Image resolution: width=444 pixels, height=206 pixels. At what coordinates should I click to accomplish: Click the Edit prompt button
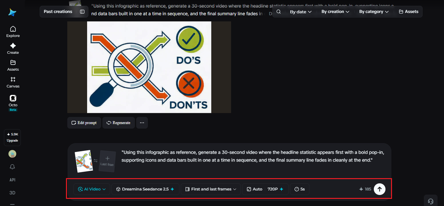[84, 123]
